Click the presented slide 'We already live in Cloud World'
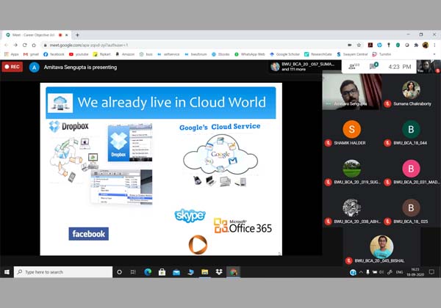The width and height of the screenshot is (441, 308). pos(161,169)
